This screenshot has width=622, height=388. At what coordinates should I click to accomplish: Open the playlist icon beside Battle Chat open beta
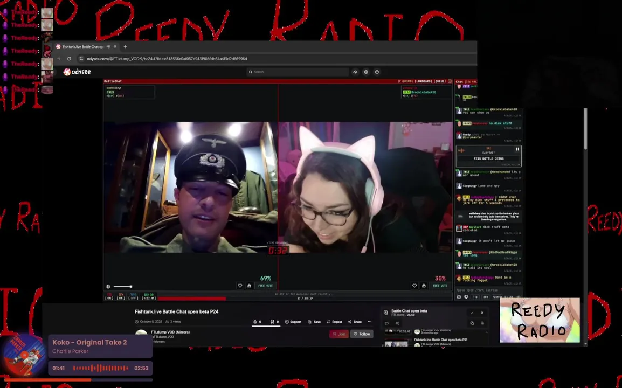tap(385, 313)
